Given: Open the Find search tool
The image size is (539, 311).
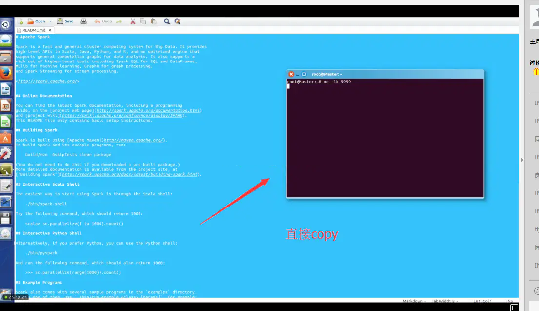Looking at the screenshot, I should (x=167, y=21).
